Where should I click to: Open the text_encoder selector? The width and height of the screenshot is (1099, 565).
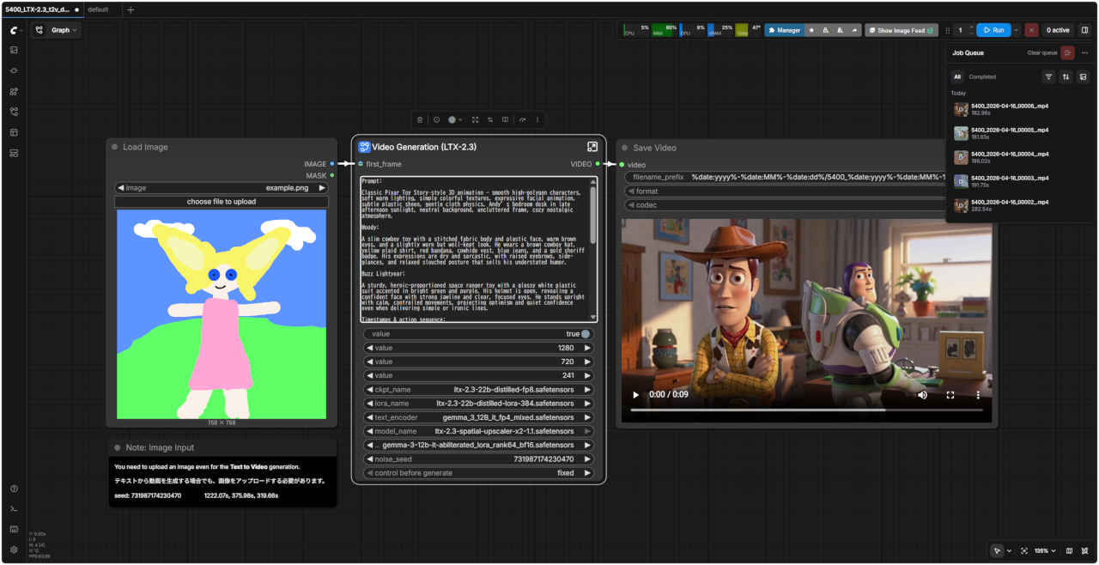(478, 417)
